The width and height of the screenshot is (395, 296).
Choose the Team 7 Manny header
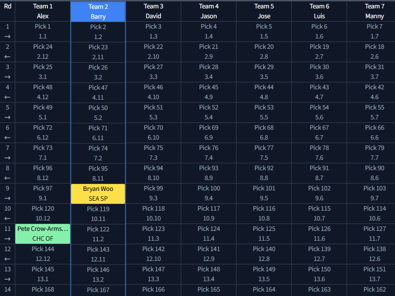371,11
